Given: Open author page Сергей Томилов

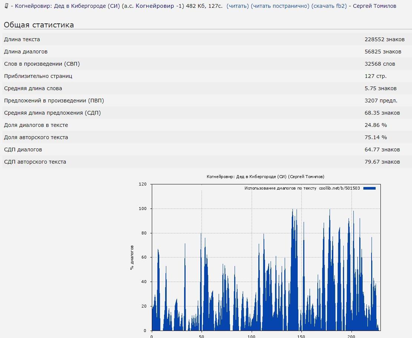Looking at the screenshot, I should (374, 6).
